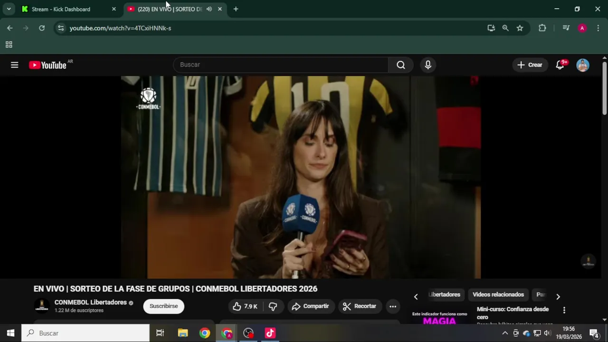Open the YouTube hamburger guide menu
The height and width of the screenshot is (342, 608).
(15, 65)
